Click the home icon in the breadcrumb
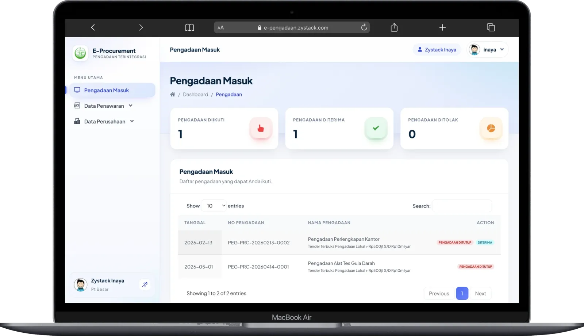The height and width of the screenshot is (336, 584). 173,94
